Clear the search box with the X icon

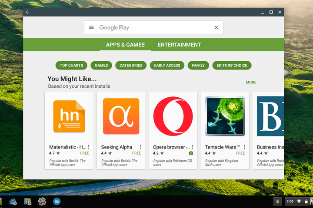click(x=216, y=27)
